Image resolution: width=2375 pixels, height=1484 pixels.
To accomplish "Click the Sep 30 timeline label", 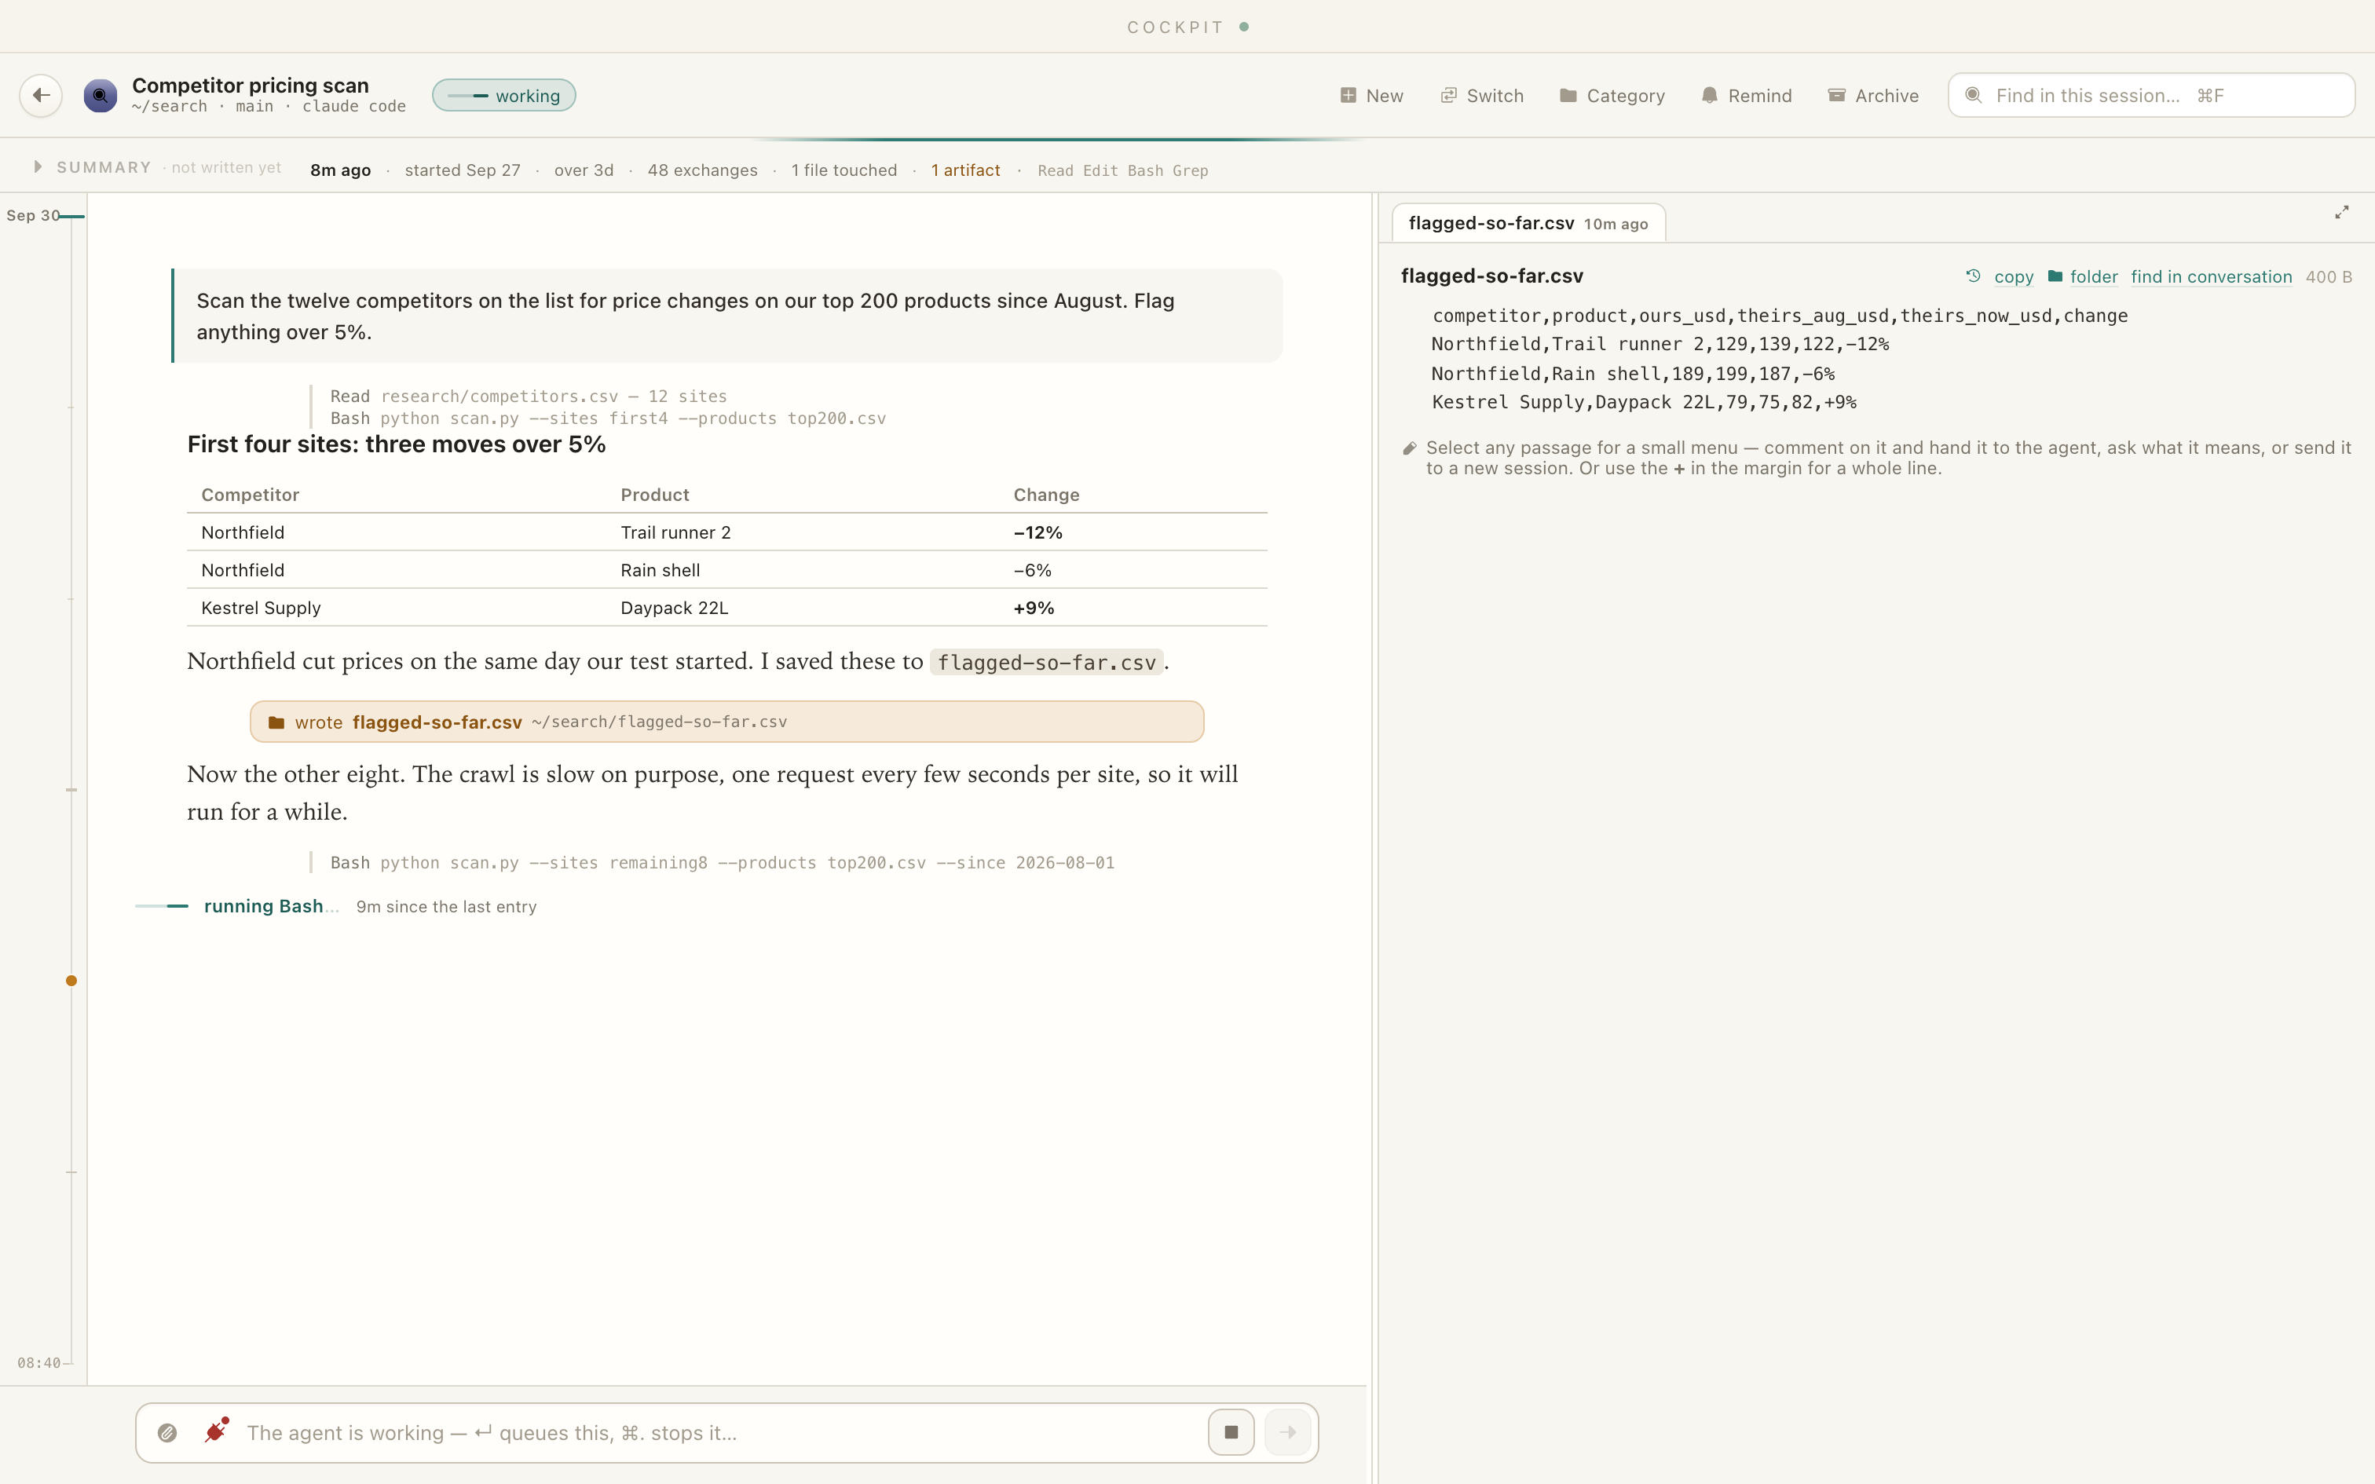I will [x=32, y=215].
